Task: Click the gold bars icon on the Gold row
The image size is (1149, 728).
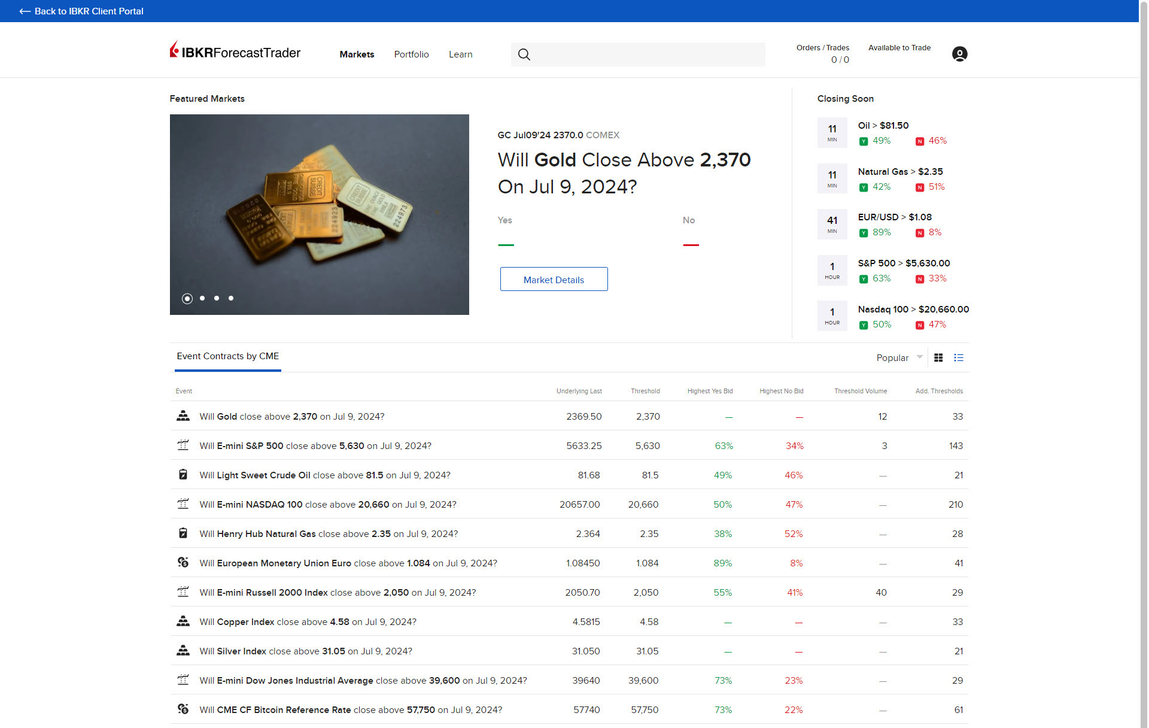Action: (x=183, y=415)
